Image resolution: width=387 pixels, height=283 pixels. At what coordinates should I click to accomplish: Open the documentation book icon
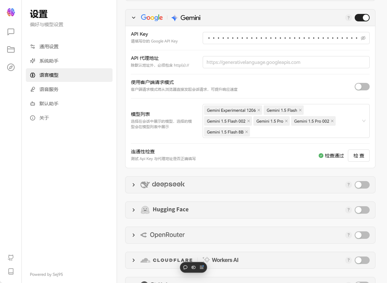coord(11,271)
